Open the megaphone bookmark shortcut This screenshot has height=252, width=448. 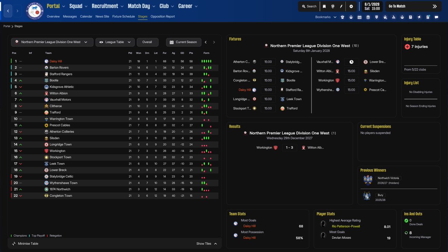[x=419, y=17]
